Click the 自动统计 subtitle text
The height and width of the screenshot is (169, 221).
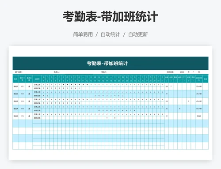[x=110, y=34]
